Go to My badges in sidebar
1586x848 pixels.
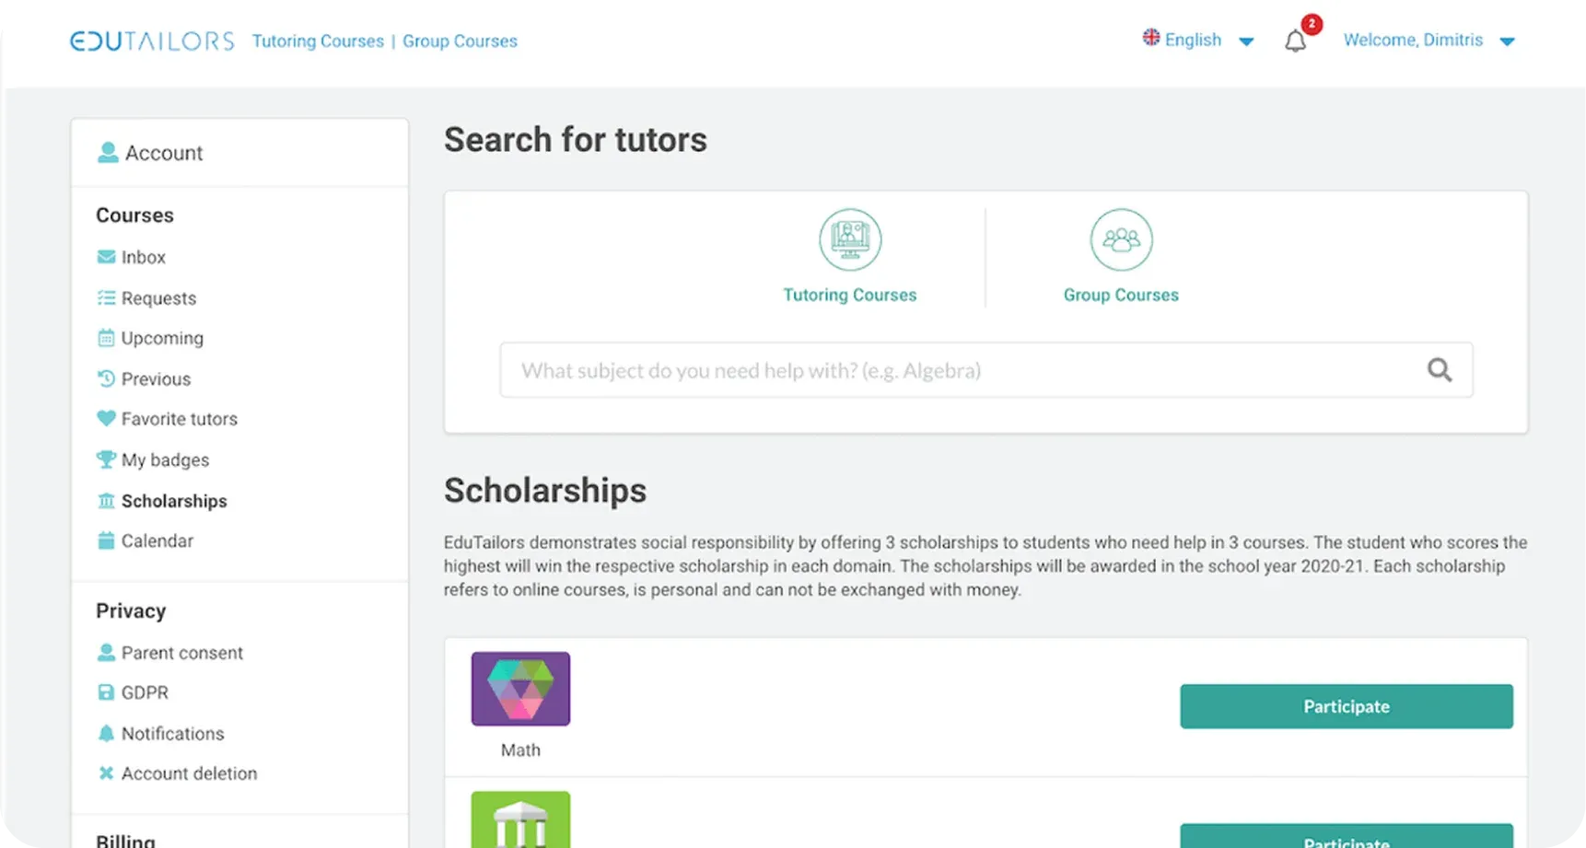[165, 459]
